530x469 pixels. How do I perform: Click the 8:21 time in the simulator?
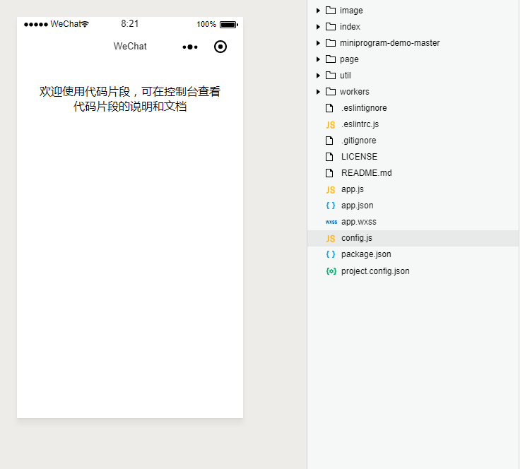point(130,23)
